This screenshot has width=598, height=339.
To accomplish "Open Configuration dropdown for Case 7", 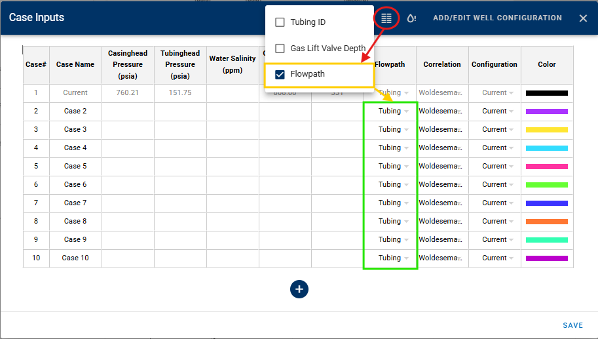I will coord(497,203).
